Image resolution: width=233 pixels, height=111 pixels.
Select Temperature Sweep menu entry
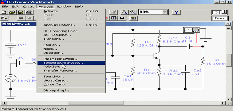71,63
